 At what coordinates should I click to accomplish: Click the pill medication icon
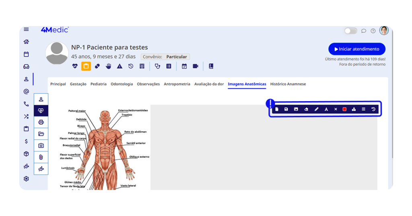coord(97,66)
